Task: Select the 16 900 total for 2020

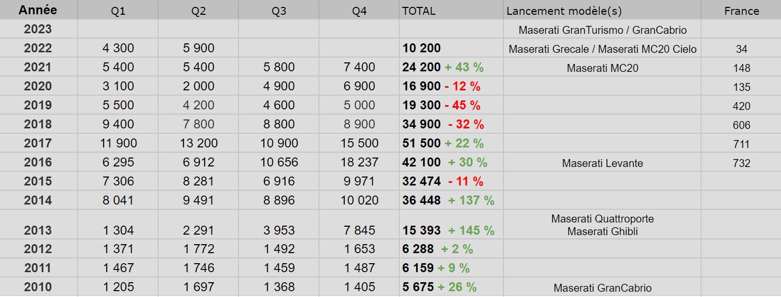Action: [x=421, y=86]
